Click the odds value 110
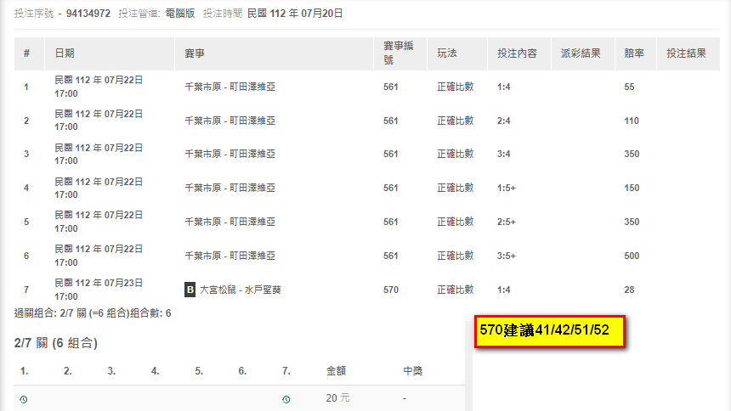 (632, 121)
